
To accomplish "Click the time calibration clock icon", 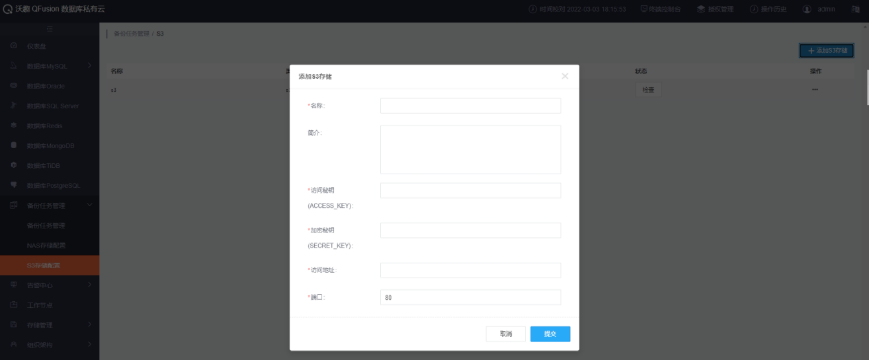I will [533, 9].
